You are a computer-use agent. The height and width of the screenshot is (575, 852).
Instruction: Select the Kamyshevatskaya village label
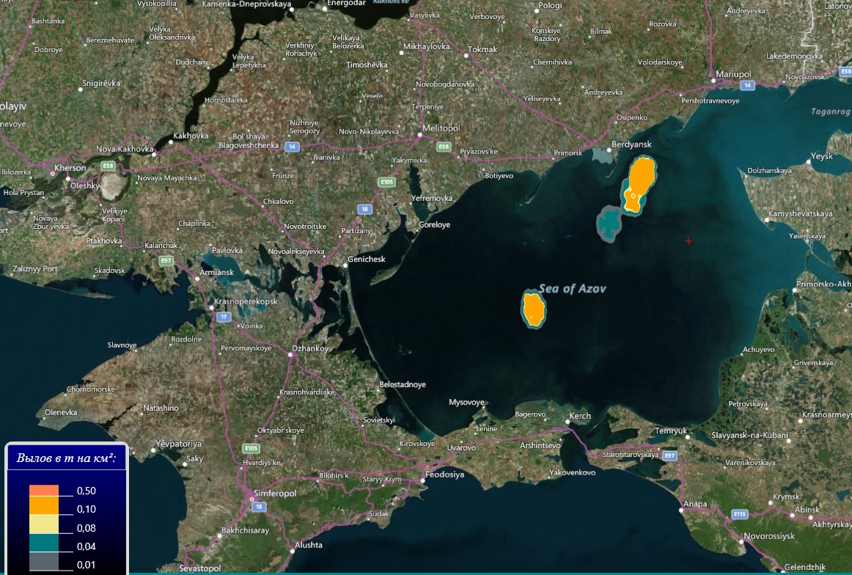click(801, 213)
